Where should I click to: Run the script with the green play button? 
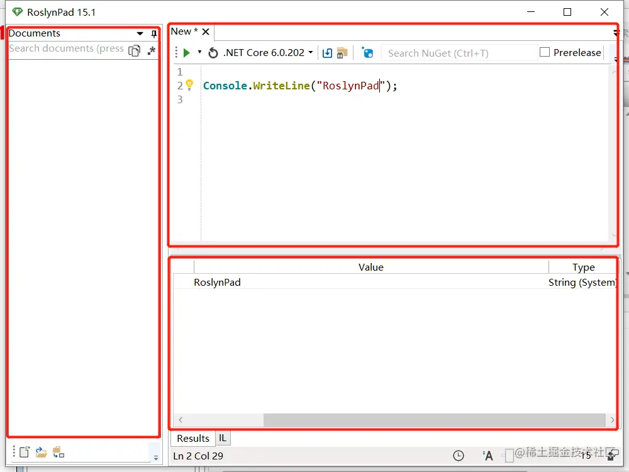[x=186, y=53]
